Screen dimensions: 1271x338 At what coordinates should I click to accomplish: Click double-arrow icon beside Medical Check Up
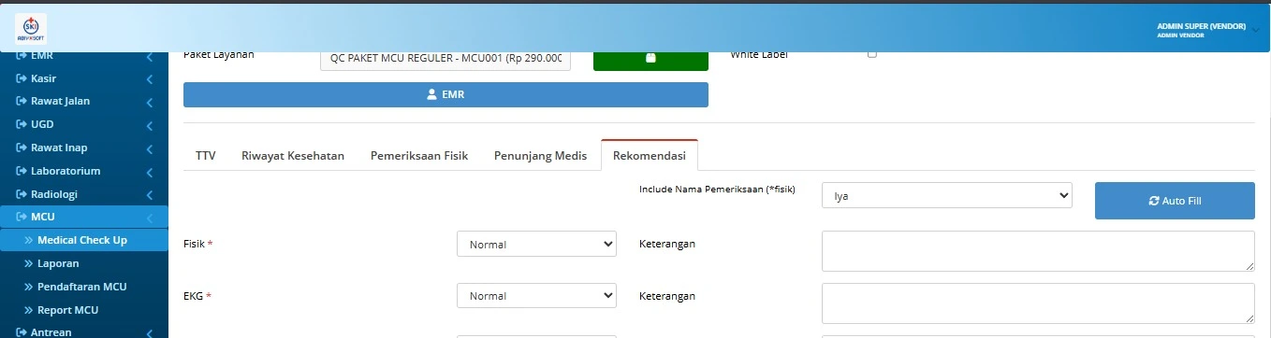tap(29, 240)
